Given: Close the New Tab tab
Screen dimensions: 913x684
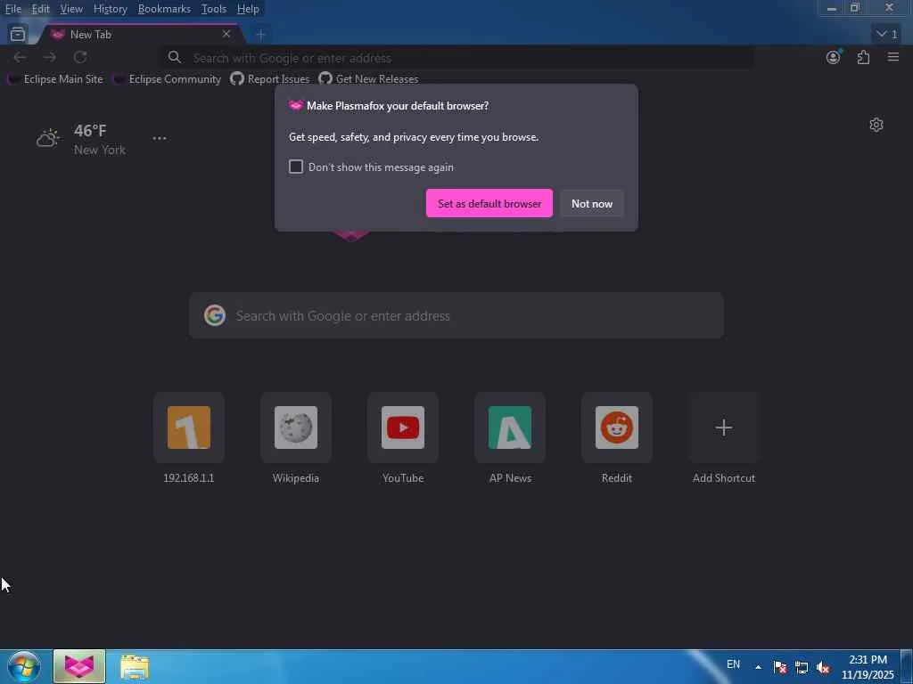Looking at the screenshot, I should (x=226, y=35).
